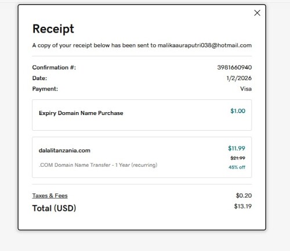Click the $1.00 expiry purchase price
The image size is (290, 251).
[238, 111]
